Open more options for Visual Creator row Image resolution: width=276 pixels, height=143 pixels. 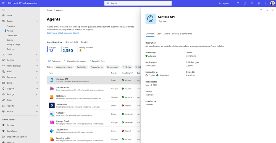pyautogui.click(x=107, y=89)
